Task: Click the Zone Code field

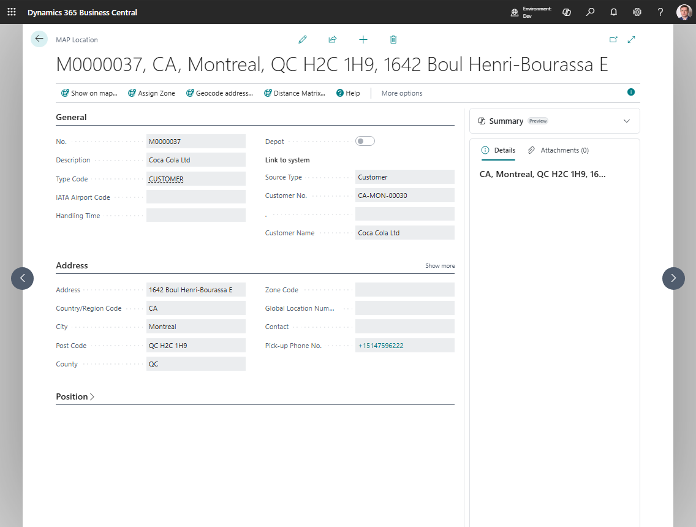Action: tap(405, 289)
